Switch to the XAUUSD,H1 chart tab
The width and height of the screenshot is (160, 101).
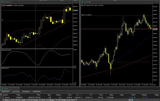coord(5,91)
